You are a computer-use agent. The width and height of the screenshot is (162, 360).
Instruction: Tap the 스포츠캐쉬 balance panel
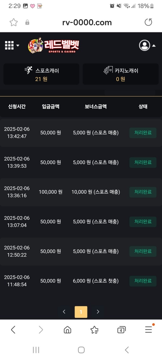coord(41,74)
